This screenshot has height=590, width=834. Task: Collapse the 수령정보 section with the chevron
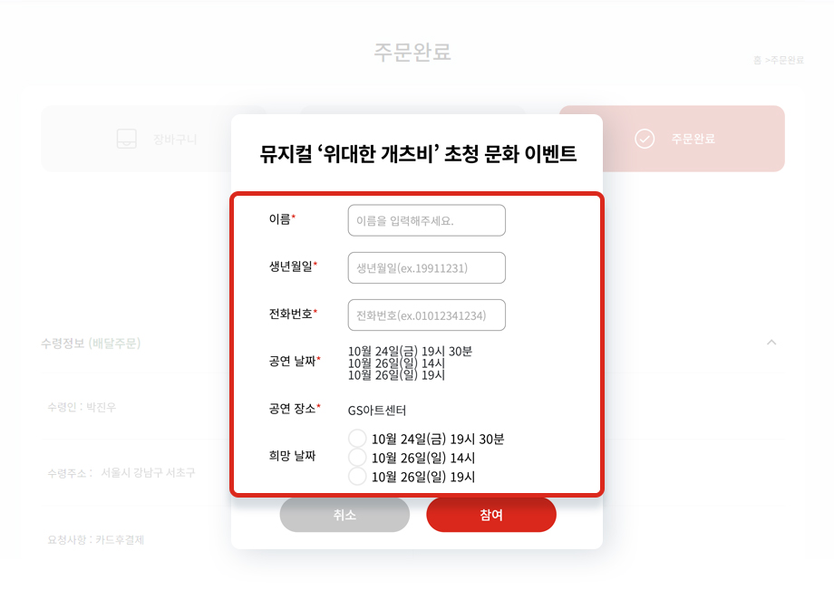click(x=771, y=343)
